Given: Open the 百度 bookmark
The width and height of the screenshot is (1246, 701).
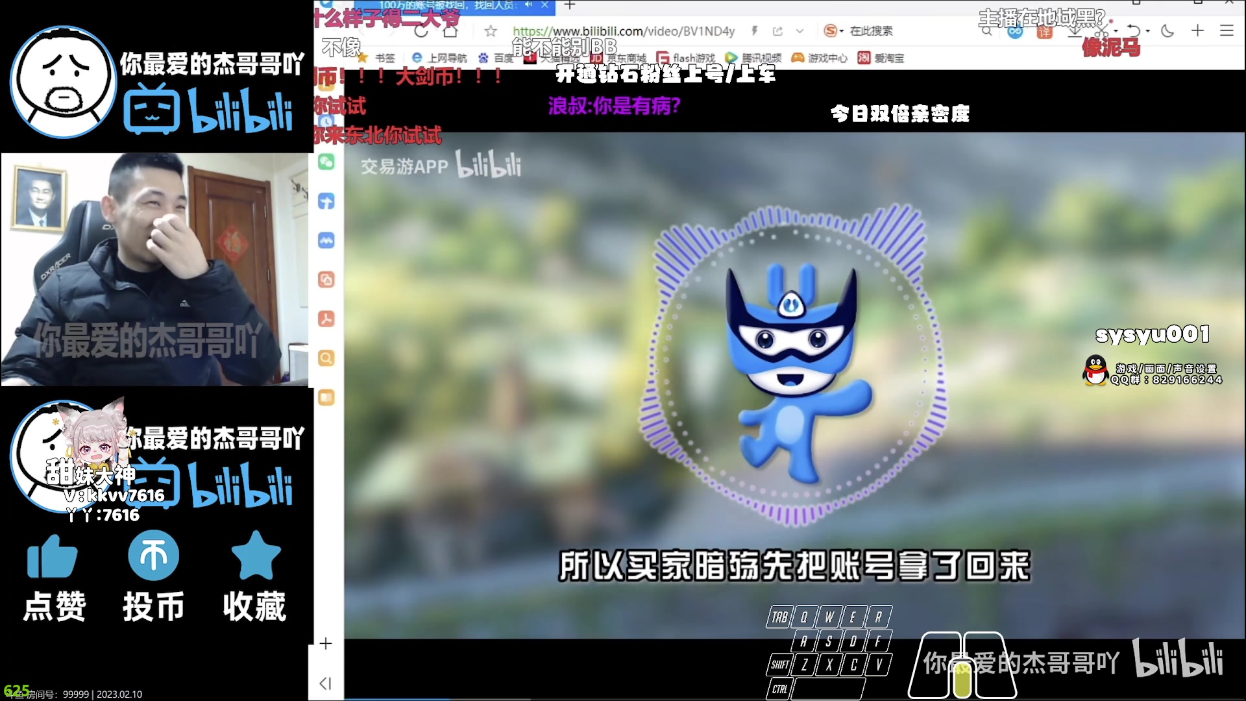Looking at the screenshot, I should pos(496,58).
